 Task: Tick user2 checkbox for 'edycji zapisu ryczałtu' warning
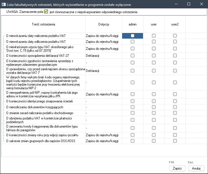[x=175, y=135]
